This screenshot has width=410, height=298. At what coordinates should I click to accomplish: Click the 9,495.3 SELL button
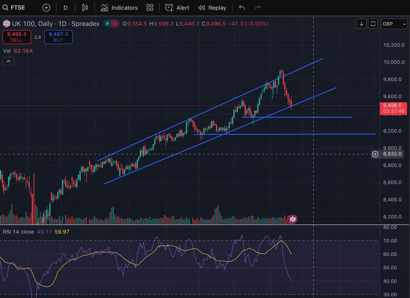[x=17, y=37]
